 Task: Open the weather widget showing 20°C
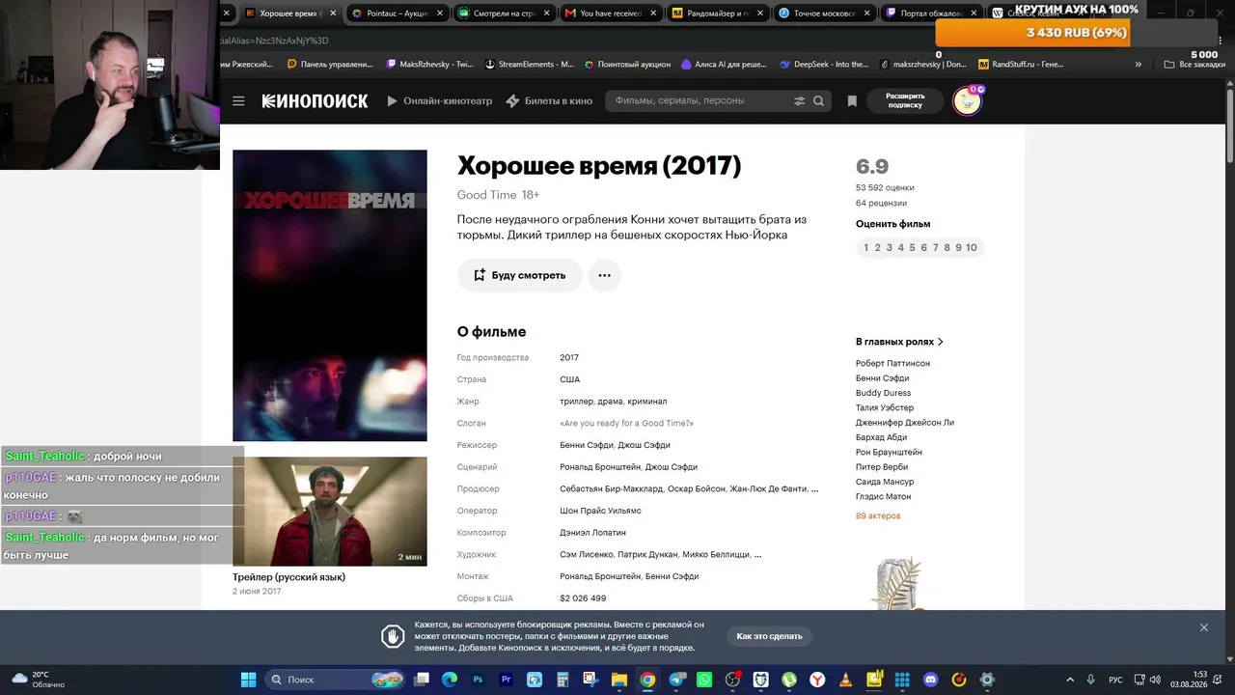39,680
